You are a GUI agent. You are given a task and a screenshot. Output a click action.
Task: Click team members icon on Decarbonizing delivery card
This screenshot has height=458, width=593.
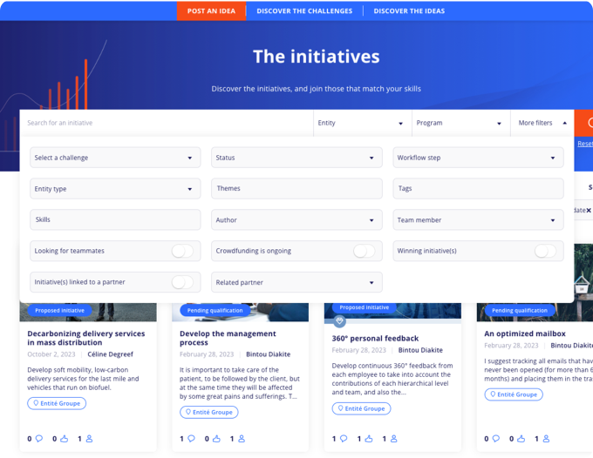pyautogui.click(x=90, y=439)
